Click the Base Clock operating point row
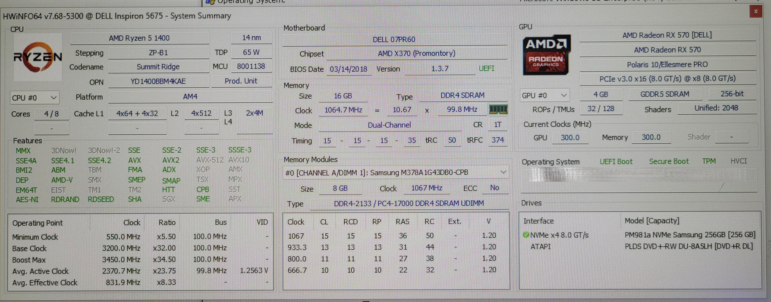Image resolution: width=771 pixels, height=302 pixels. (140, 248)
